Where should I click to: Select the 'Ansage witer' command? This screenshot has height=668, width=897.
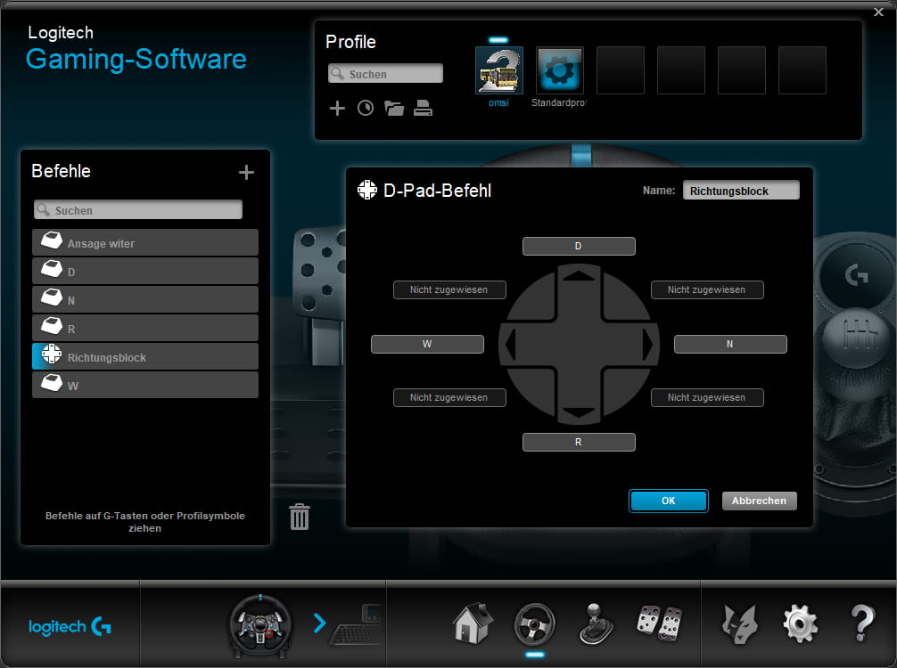(x=145, y=243)
